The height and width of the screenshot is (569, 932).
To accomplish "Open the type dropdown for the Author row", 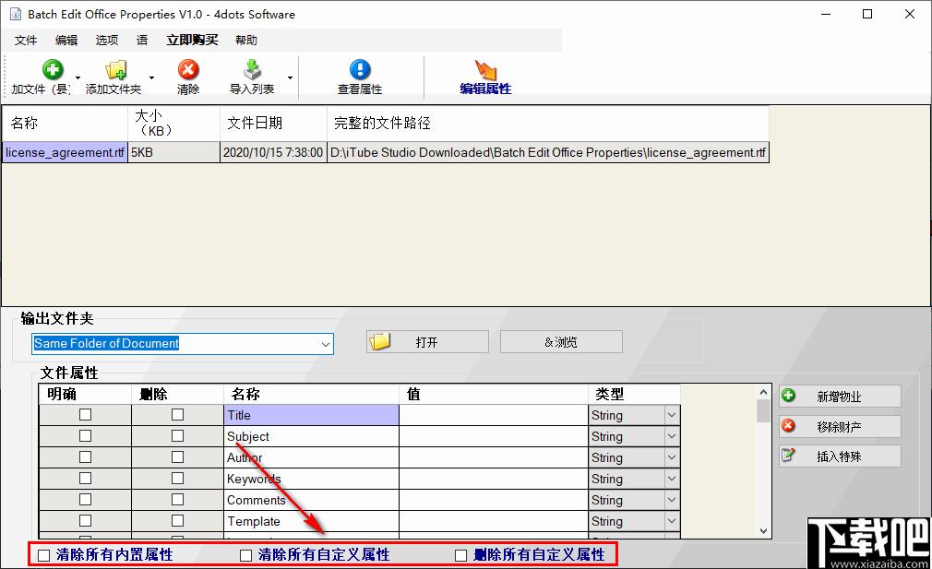I will tap(672, 457).
